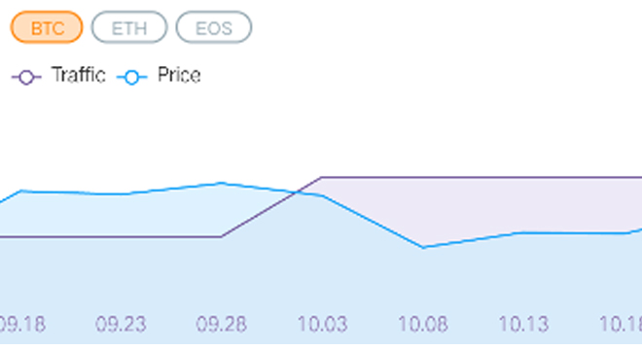This screenshot has height=350, width=642.
Task: Click the Traffic line bend above 09.28
Action: tap(222, 236)
